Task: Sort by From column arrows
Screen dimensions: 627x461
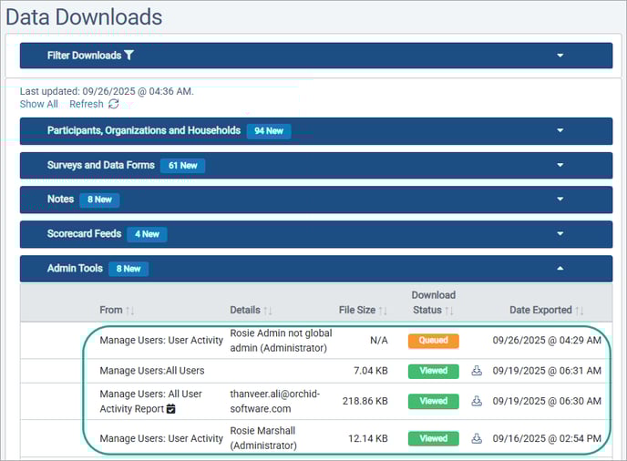Action: [x=130, y=310]
